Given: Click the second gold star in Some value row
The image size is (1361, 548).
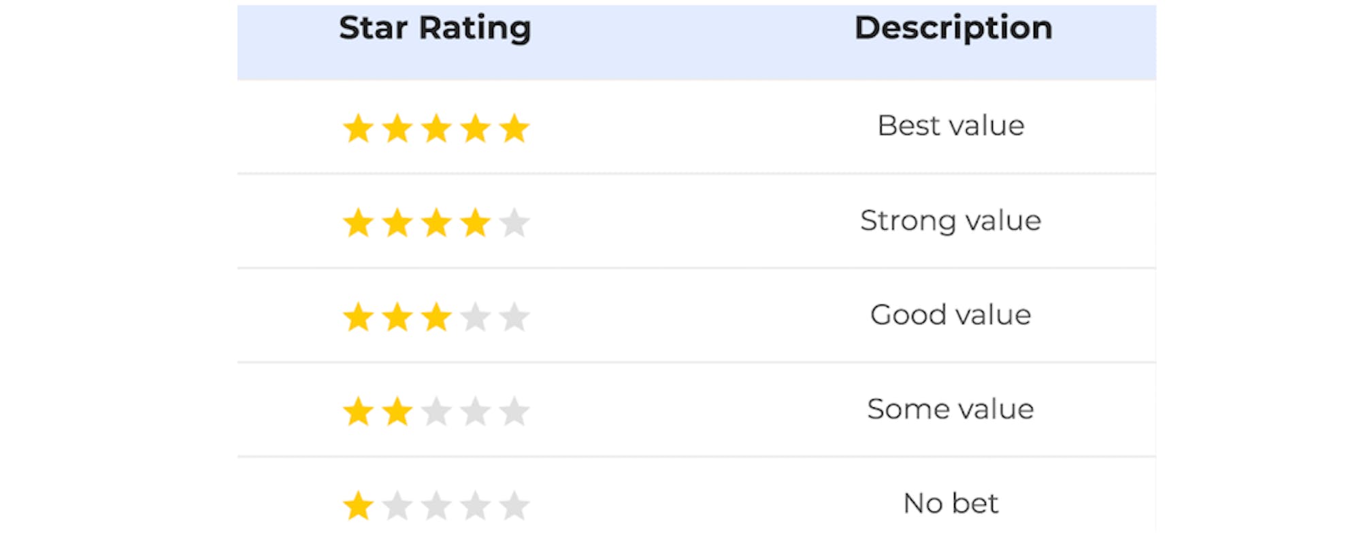Looking at the screenshot, I should point(397,412).
